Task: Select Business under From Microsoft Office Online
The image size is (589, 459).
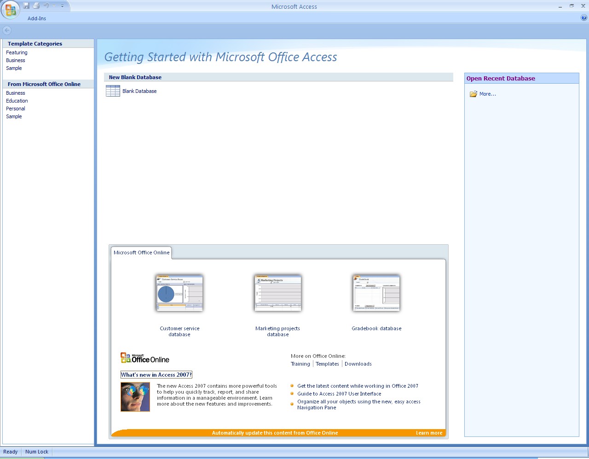Action: [16, 93]
